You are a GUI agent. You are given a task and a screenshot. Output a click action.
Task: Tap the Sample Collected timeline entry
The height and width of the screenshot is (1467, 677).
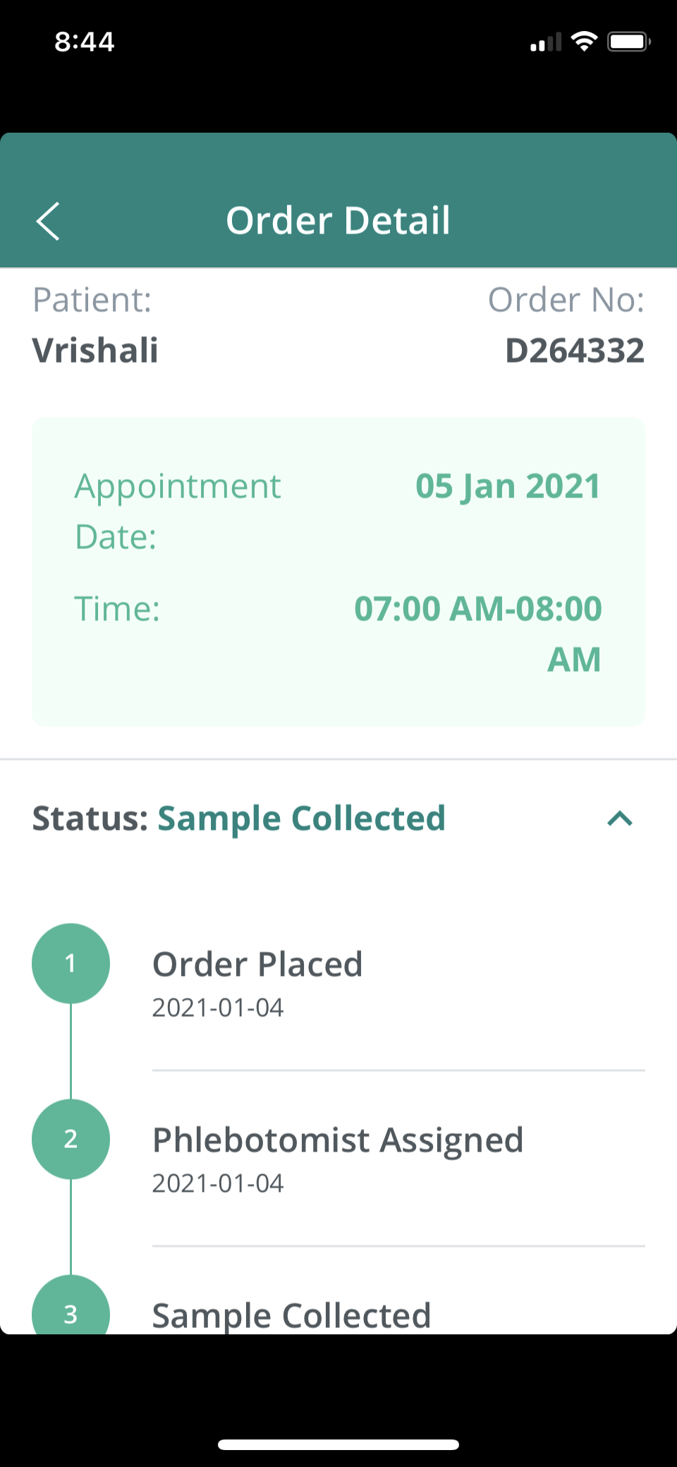[291, 1315]
